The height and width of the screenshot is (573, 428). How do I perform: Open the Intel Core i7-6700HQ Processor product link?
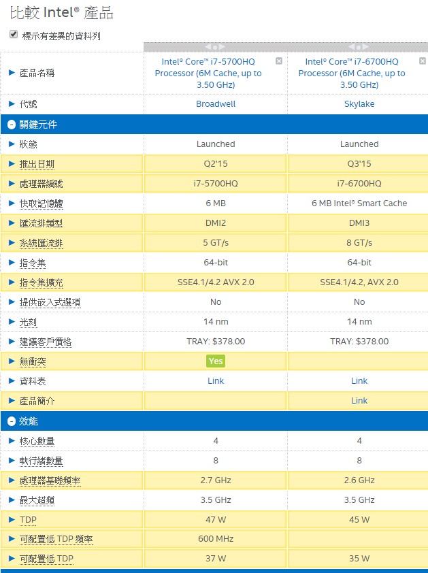352,73
